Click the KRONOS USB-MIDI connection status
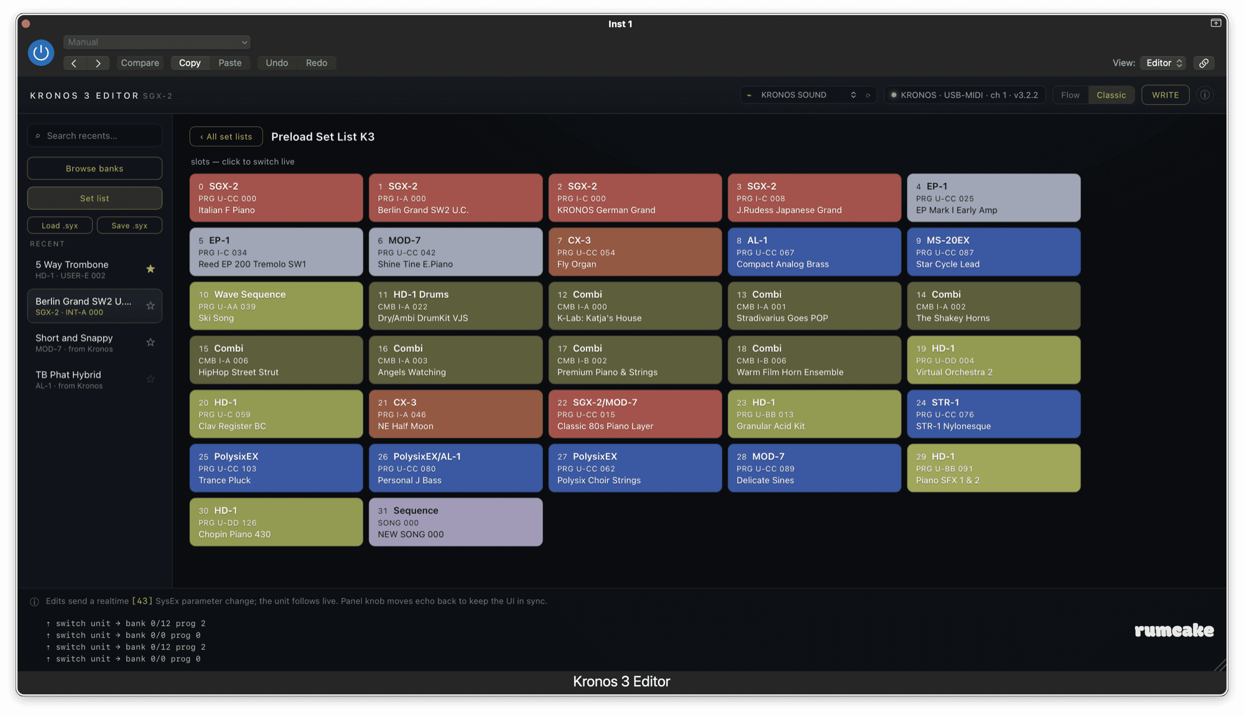Image resolution: width=1244 pixels, height=715 pixels. coord(965,95)
